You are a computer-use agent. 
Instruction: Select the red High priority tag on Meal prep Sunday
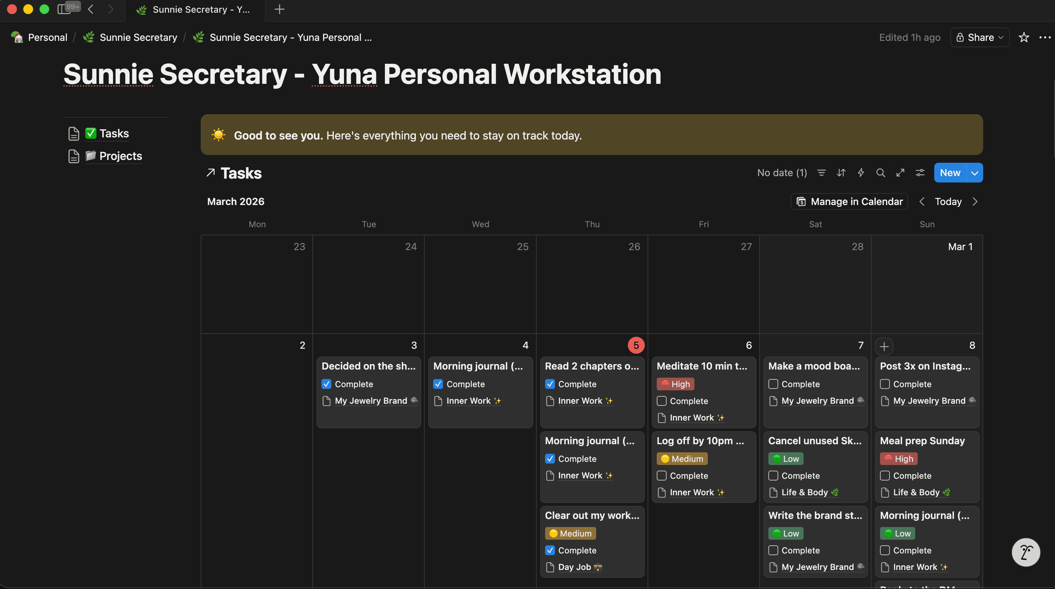click(898, 459)
